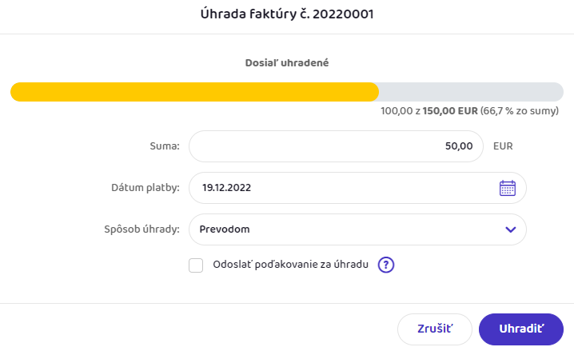574x347 pixels.
Task: Click the yellow filled part of progress bar
Action: click(x=193, y=91)
